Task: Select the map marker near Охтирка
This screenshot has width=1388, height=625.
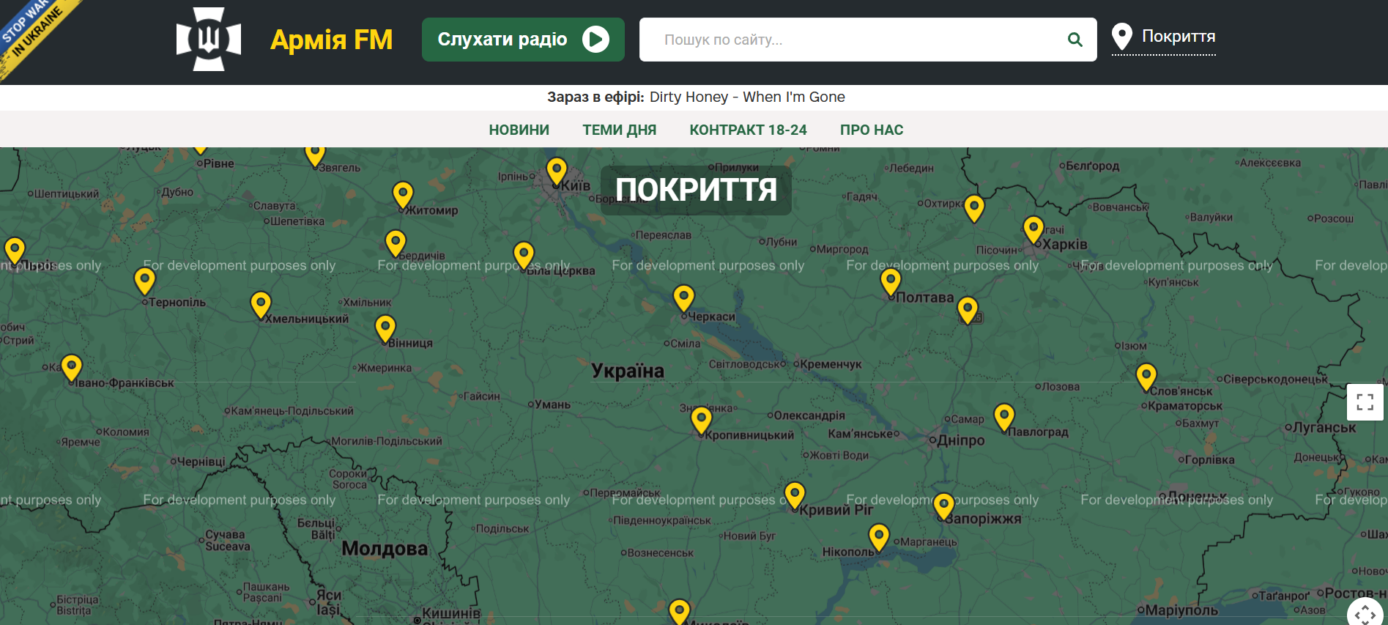Action: 974,210
